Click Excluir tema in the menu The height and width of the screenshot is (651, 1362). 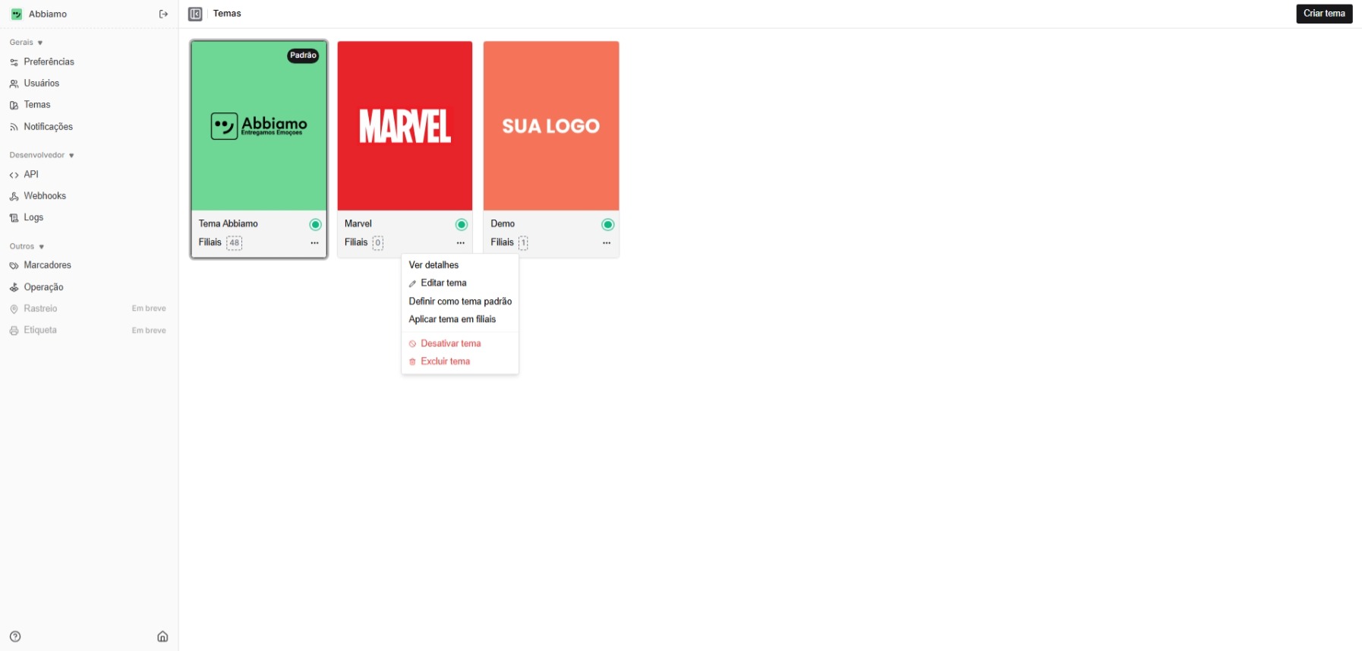pyautogui.click(x=445, y=362)
